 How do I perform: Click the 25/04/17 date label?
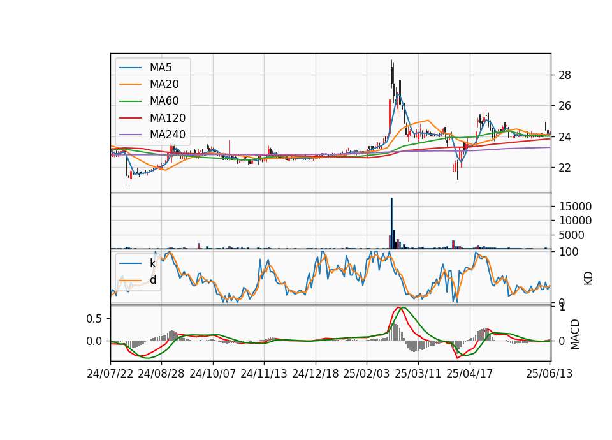(470, 374)
